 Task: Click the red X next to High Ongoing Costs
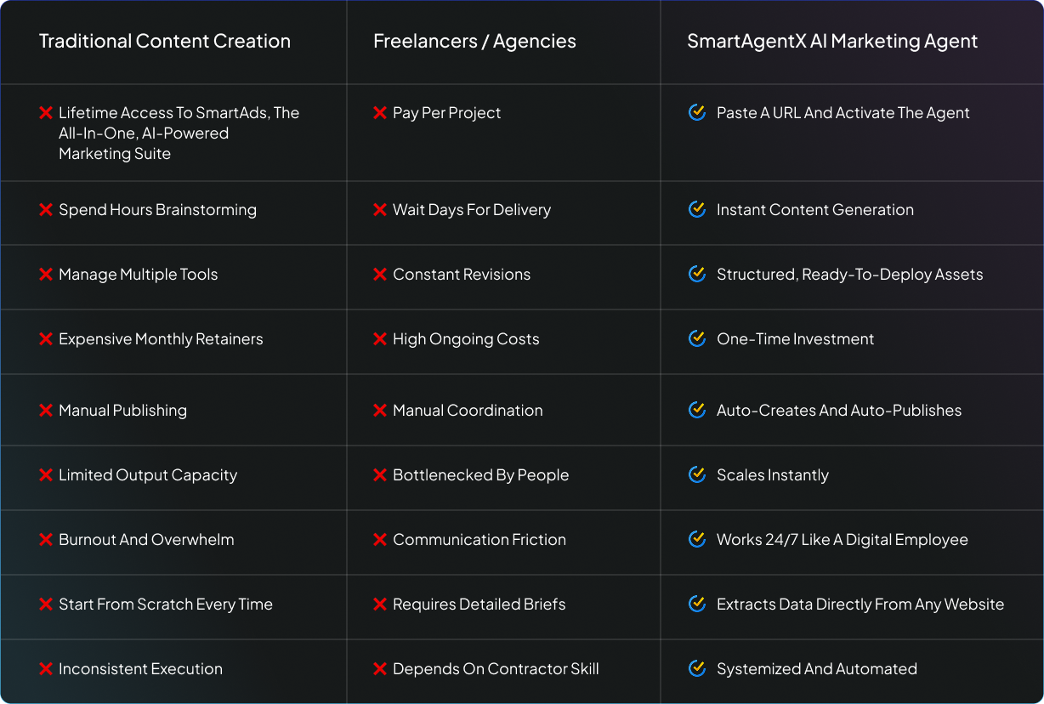(380, 338)
